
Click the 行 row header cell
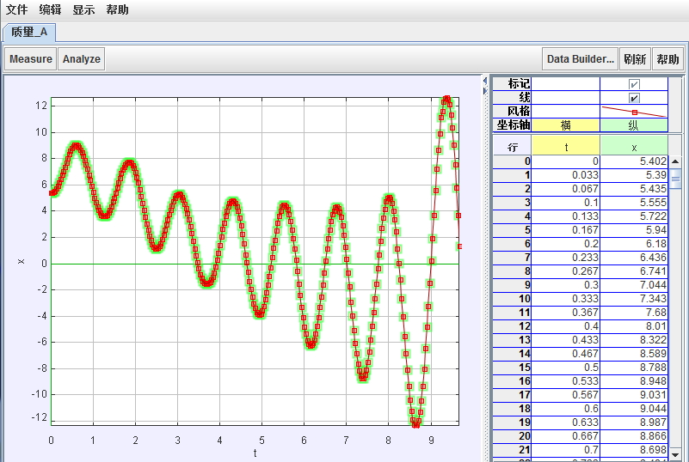(513, 146)
